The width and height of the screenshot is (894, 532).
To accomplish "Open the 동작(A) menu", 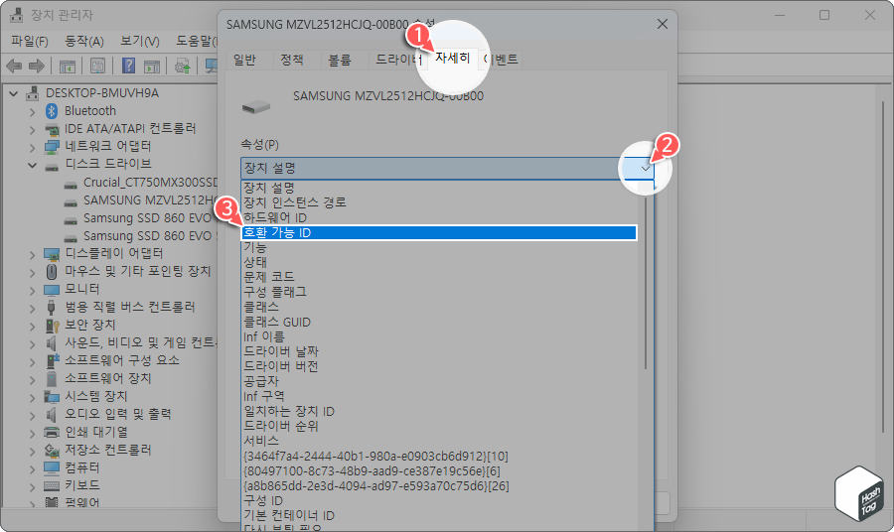I will [x=83, y=41].
